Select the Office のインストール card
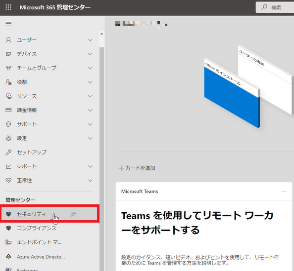Image resolution: width=294 pixels, height=271 pixels. [x=232, y=93]
